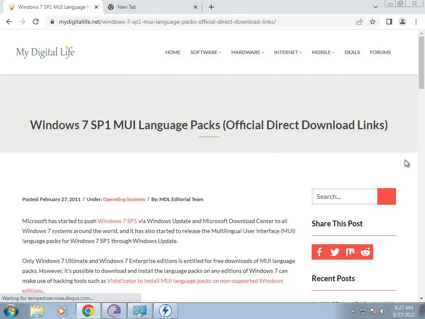
Task: Select the Windows 7 SP1 MUI Language tab
Action: tap(53, 7)
